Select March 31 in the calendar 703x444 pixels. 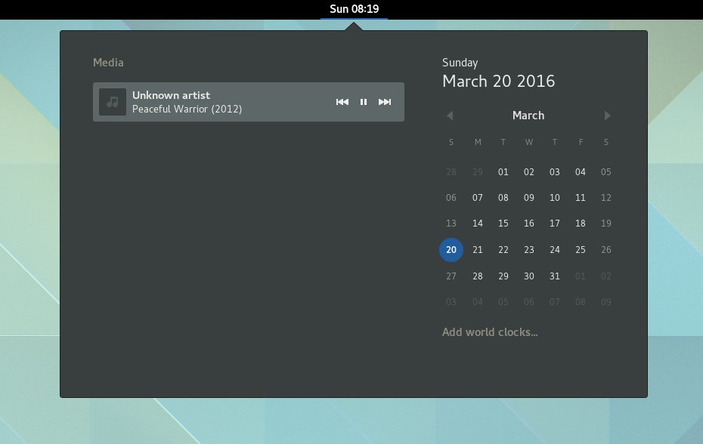coord(555,276)
